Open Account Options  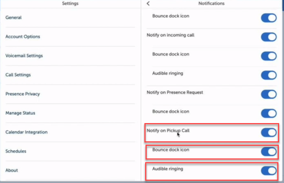[23, 36]
